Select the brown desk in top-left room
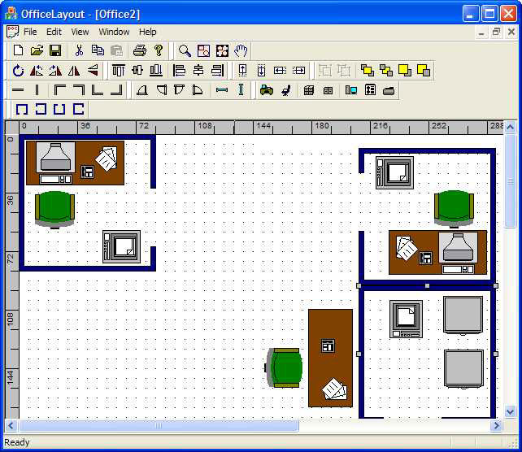The image size is (522, 452). coord(76,163)
